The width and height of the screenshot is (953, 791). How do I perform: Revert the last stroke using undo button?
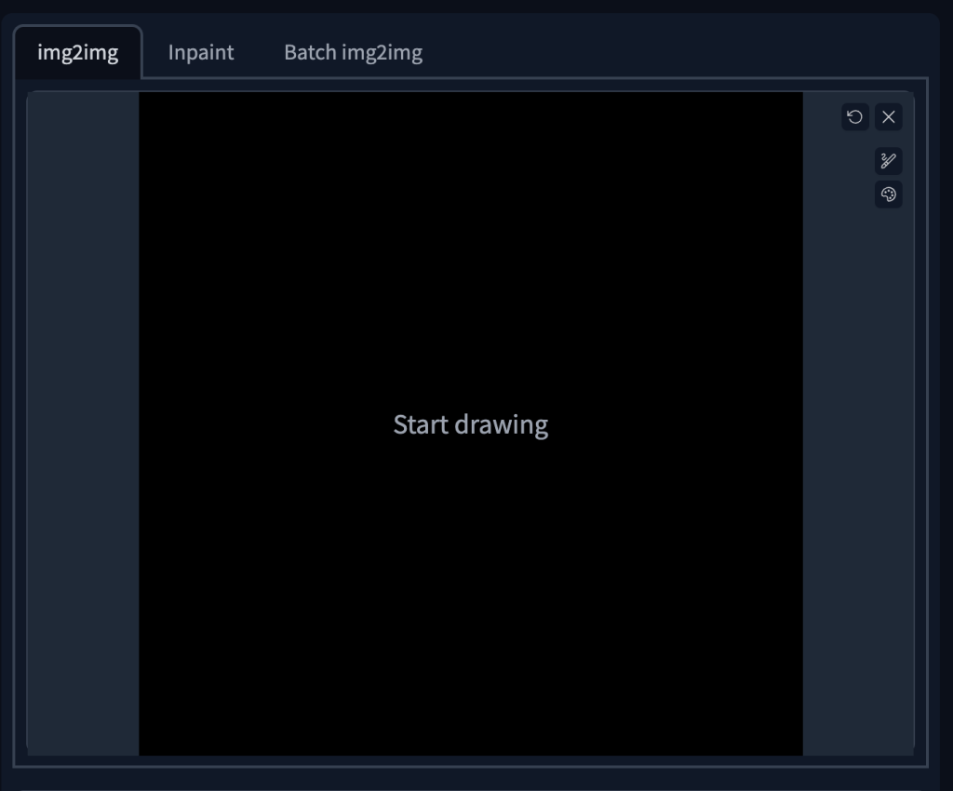click(855, 117)
